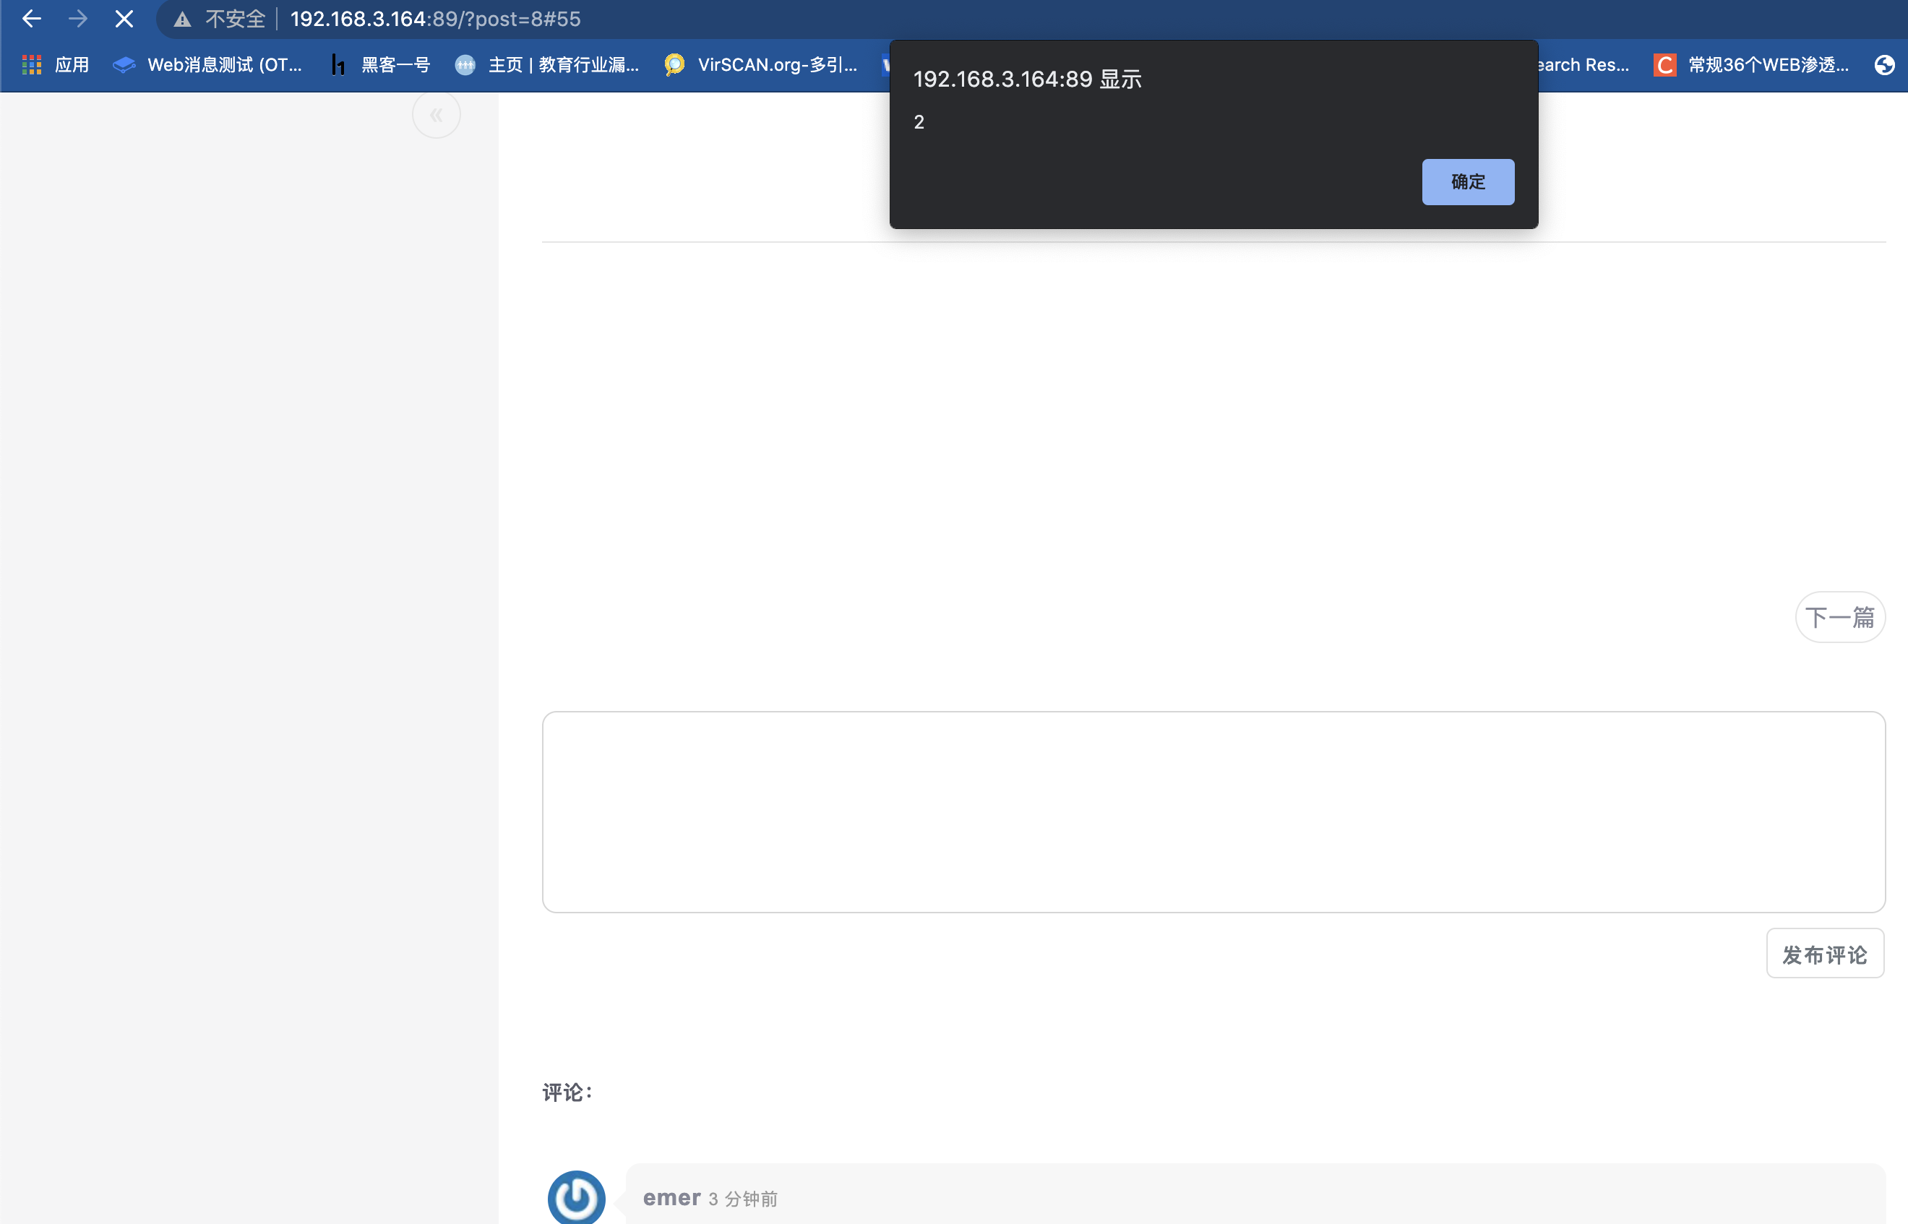The image size is (1908, 1224).
Task: Open the 黑客一号 bookmark
Action: [382, 65]
